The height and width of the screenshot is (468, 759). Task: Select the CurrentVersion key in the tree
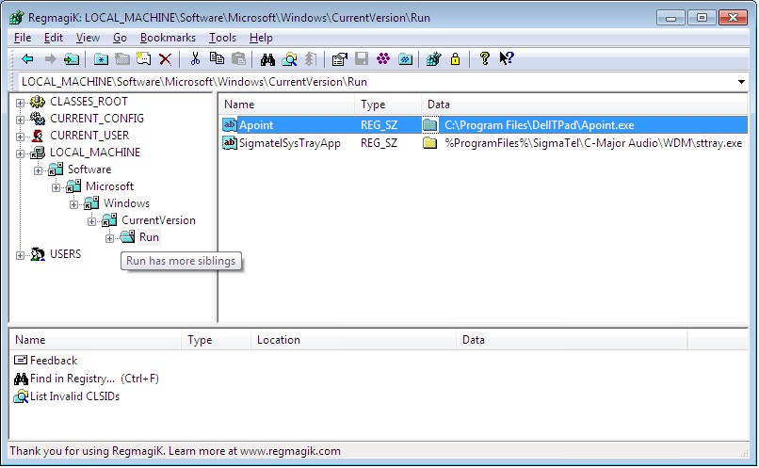click(x=158, y=220)
